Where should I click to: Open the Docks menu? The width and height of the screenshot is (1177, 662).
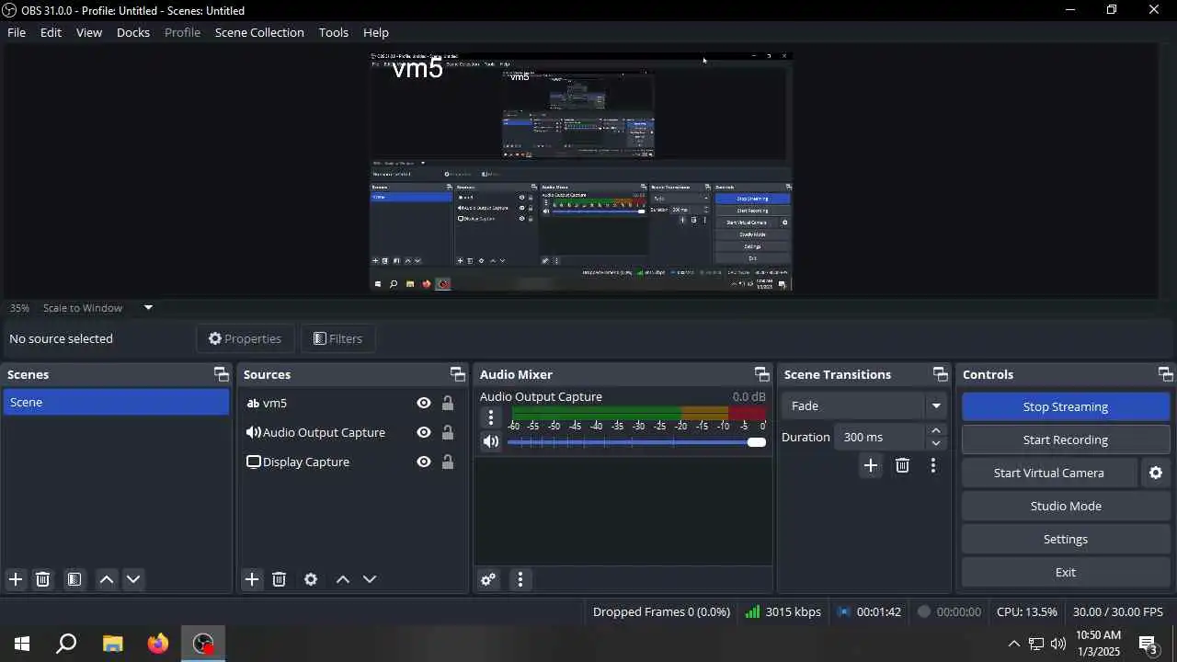pos(133,32)
